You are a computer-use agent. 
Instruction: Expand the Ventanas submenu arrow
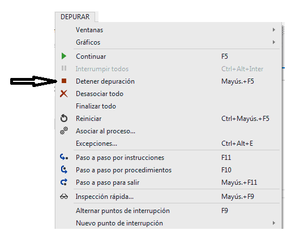(x=273, y=30)
